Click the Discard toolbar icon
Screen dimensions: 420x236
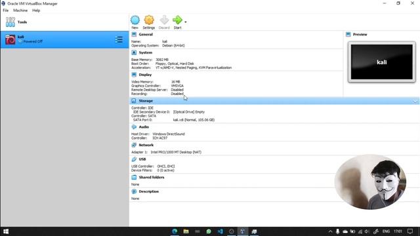pyautogui.click(x=164, y=20)
